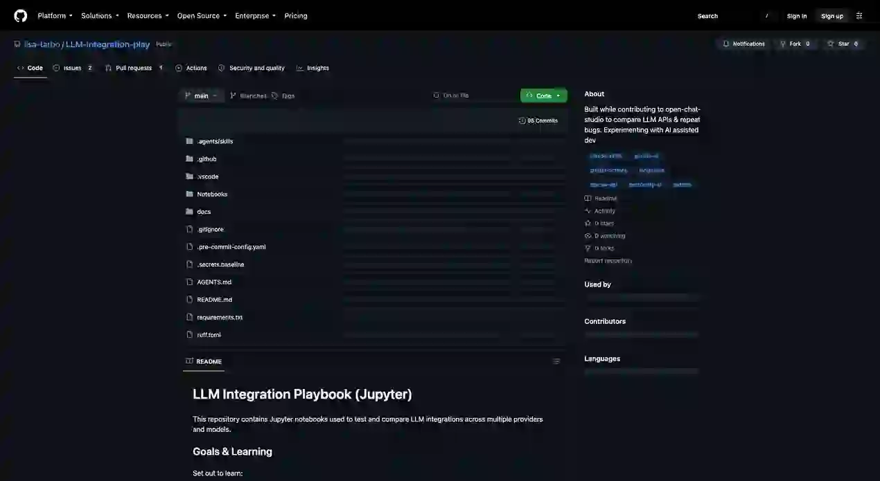Expand the Platform menu
Screen dimensions: 880x481
pyautogui.click(x=54, y=16)
